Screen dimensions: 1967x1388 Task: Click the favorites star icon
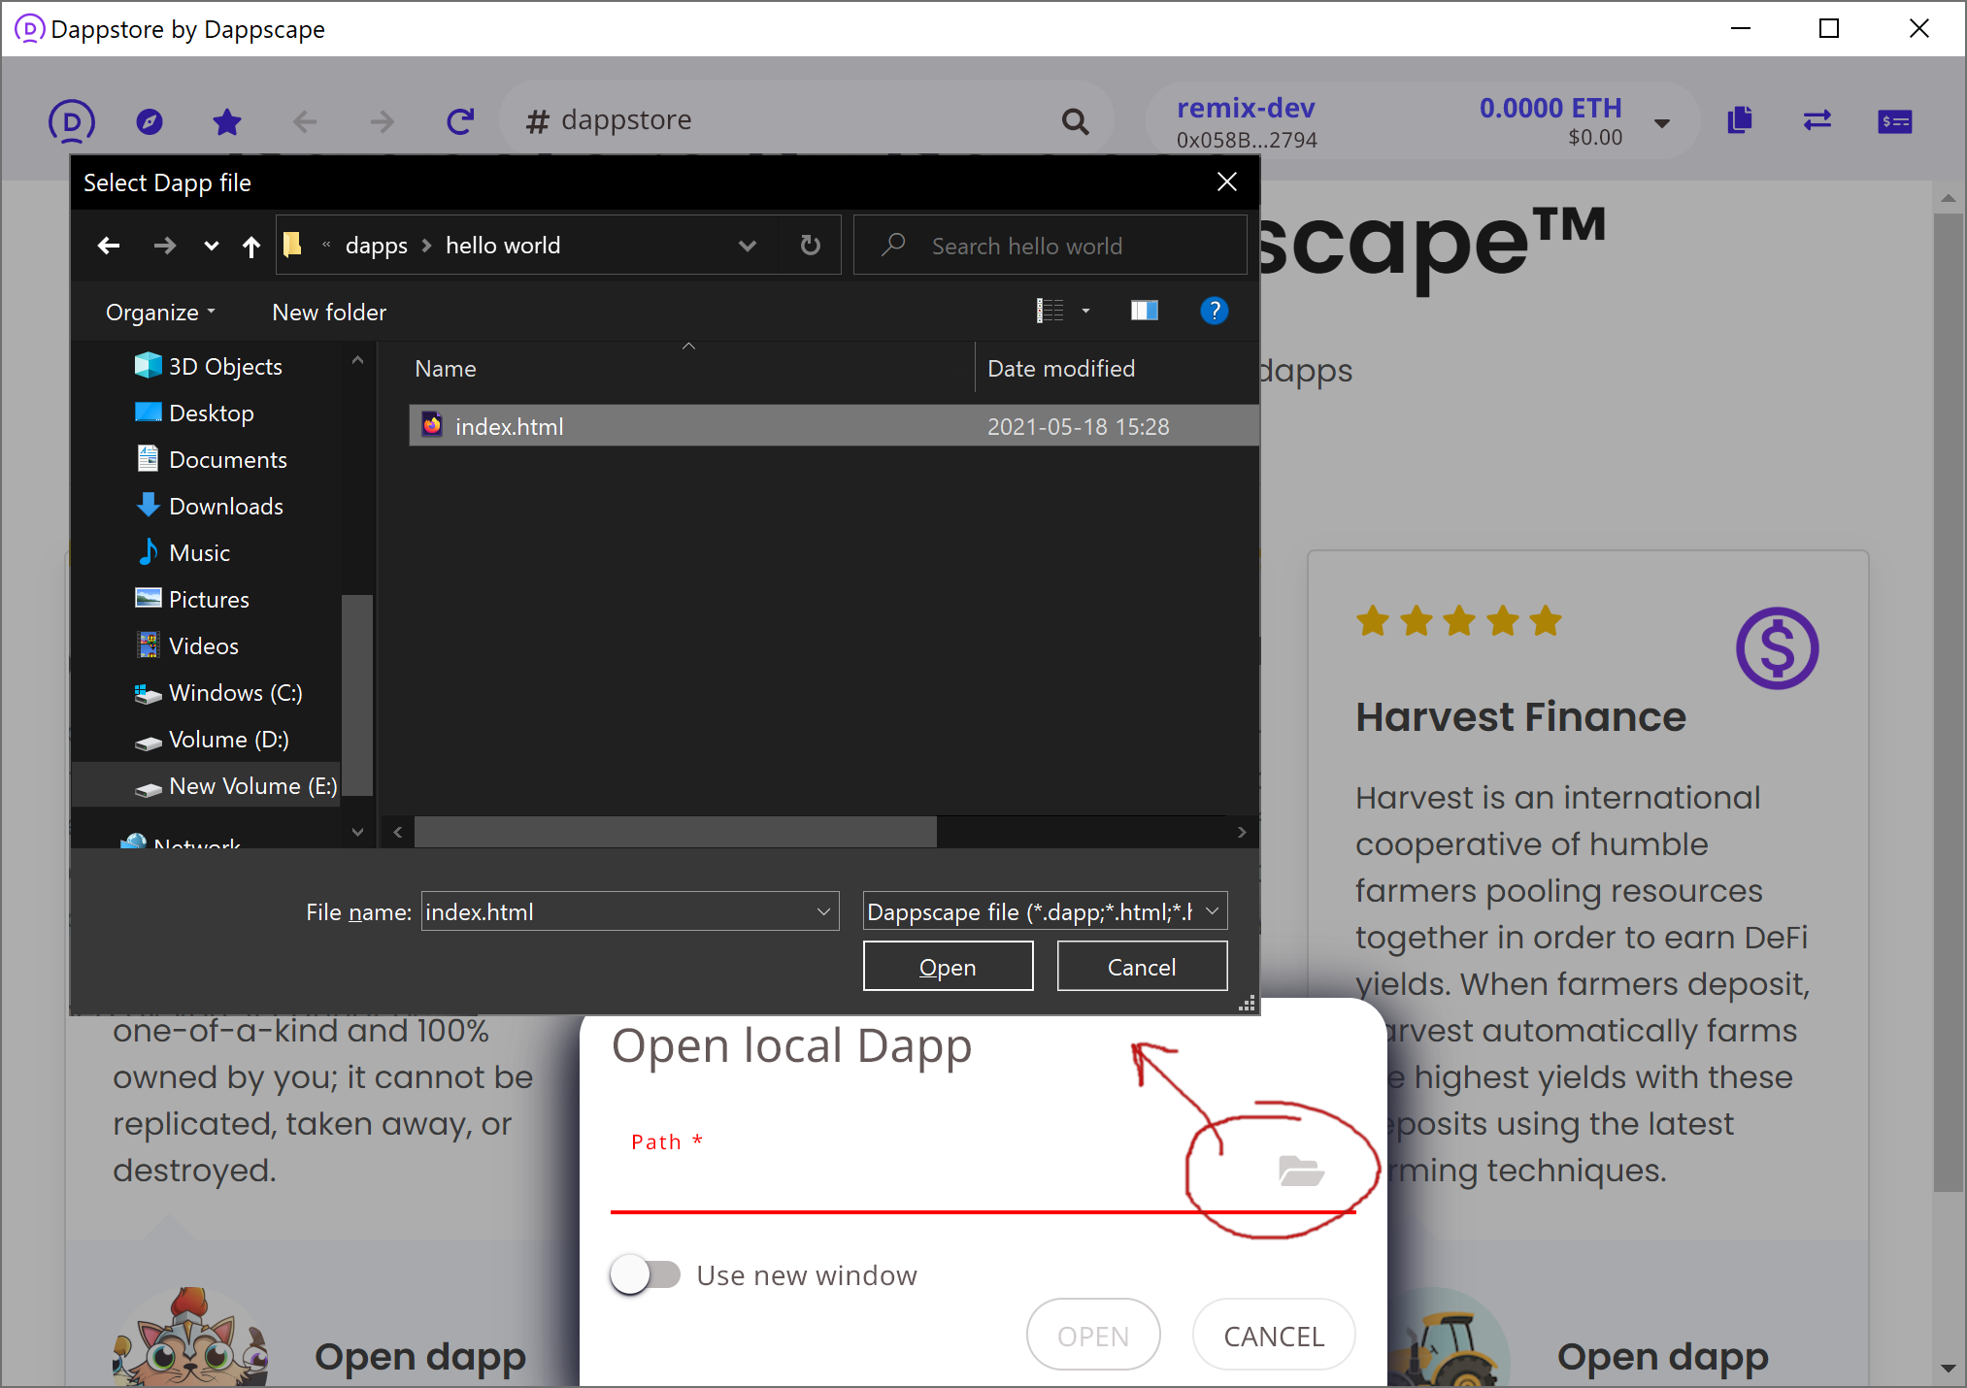[x=227, y=121]
